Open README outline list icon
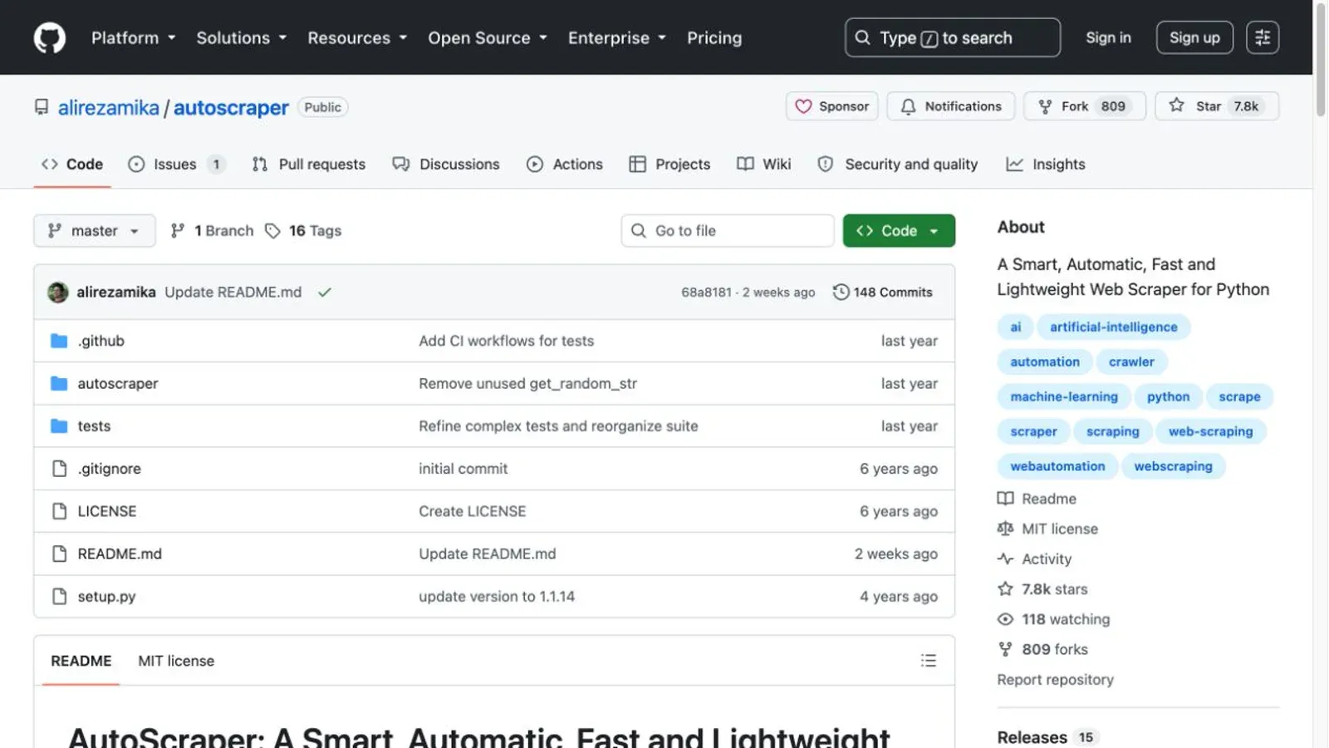 [x=928, y=661]
